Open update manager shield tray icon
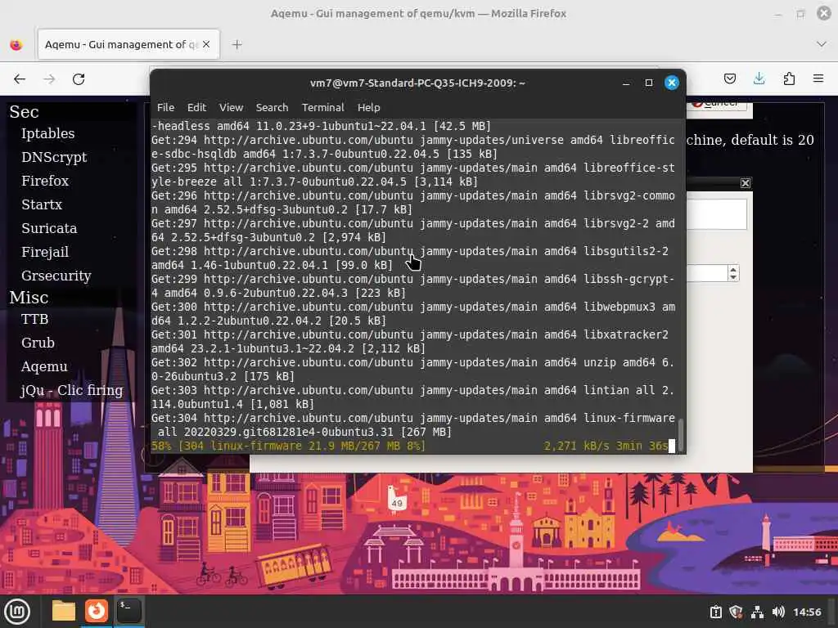Viewport: 838px width, 628px height. [736, 612]
